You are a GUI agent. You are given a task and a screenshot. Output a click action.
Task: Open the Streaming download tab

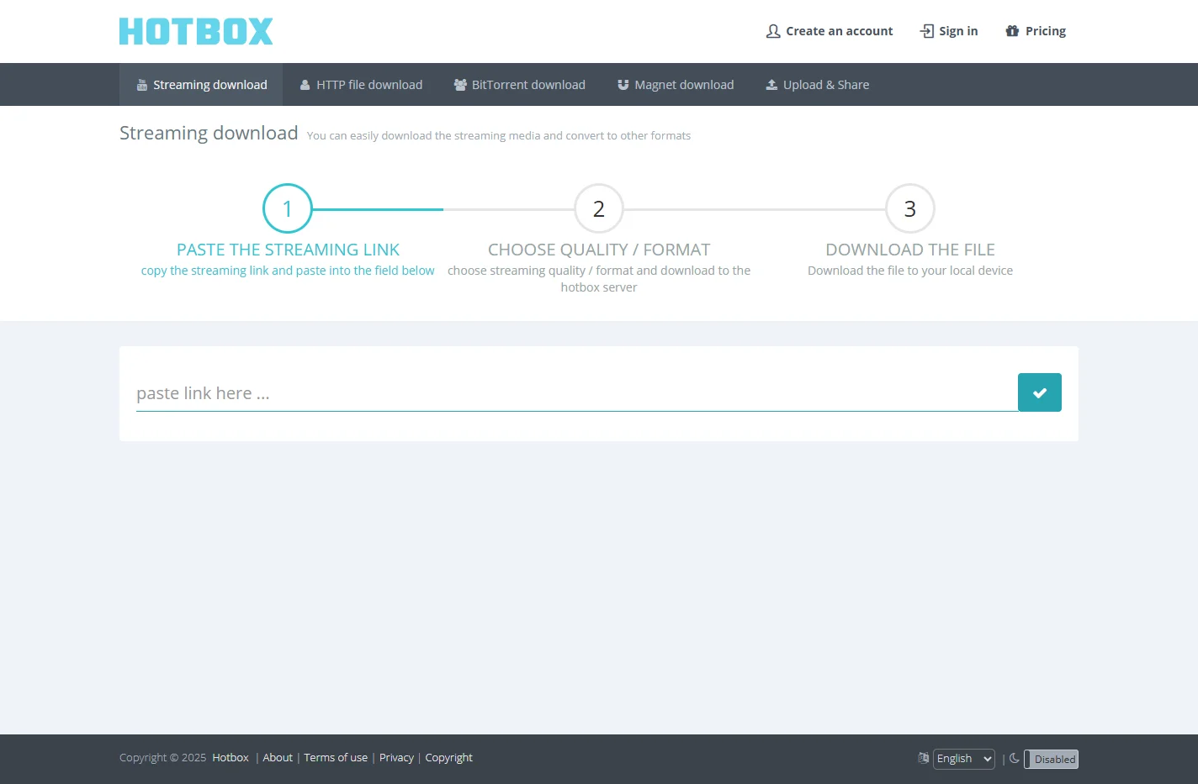tap(201, 85)
